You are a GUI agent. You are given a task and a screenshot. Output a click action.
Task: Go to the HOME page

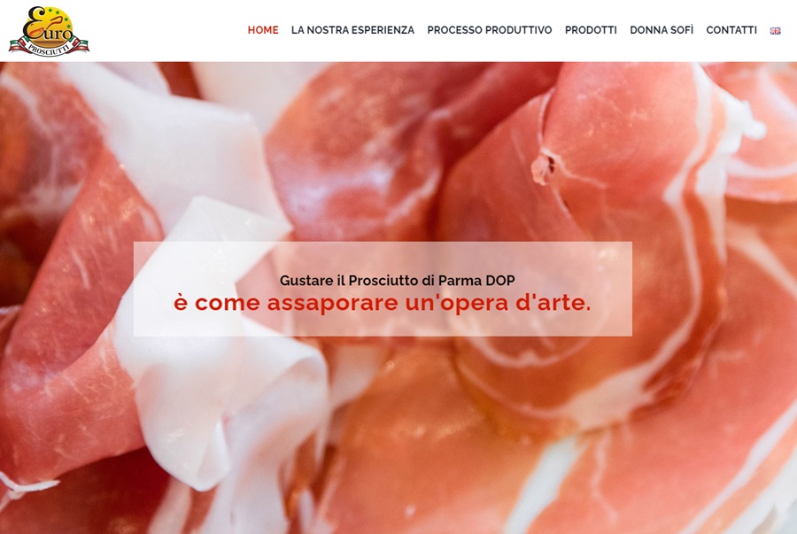coord(263,30)
